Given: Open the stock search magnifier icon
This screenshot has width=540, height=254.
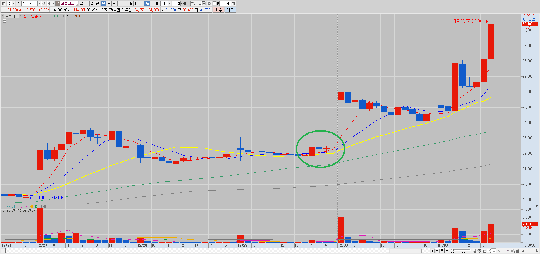Looking at the screenshot, I should pos(44,3).
